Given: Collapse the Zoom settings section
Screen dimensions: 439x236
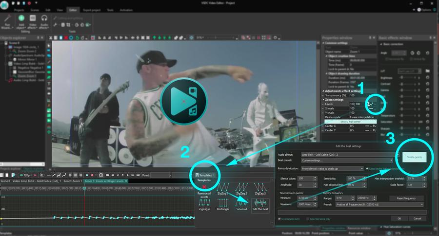Looking at the screenshot, I should coord(323,100).
